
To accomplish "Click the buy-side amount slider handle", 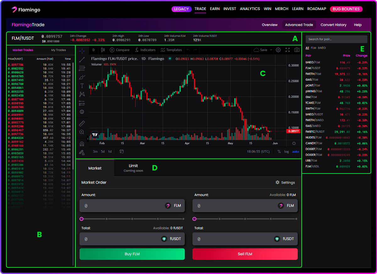I will click(82, 219).
